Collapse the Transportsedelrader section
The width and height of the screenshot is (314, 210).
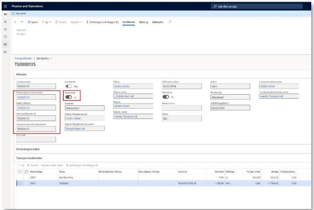[29, 158]
